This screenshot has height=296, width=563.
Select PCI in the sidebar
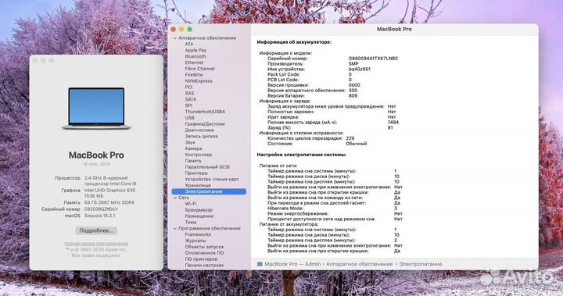point(189,87)
